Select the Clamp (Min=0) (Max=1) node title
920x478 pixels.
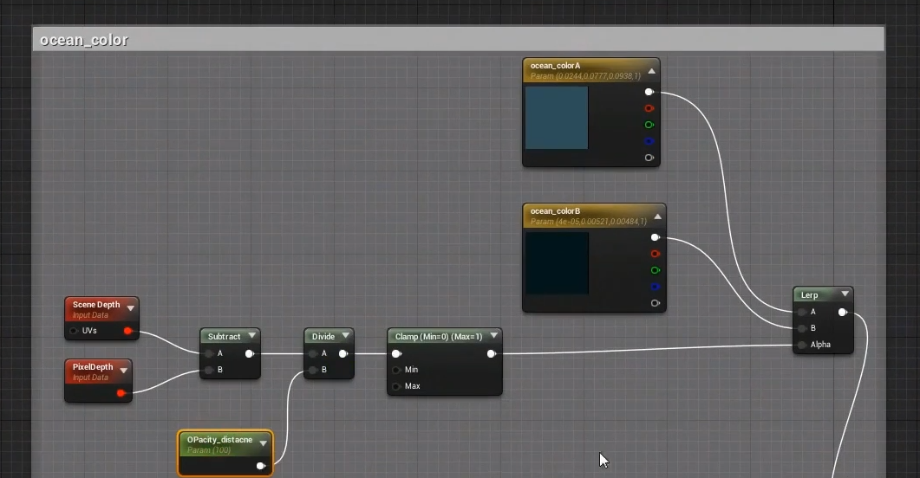coord(439,336)
